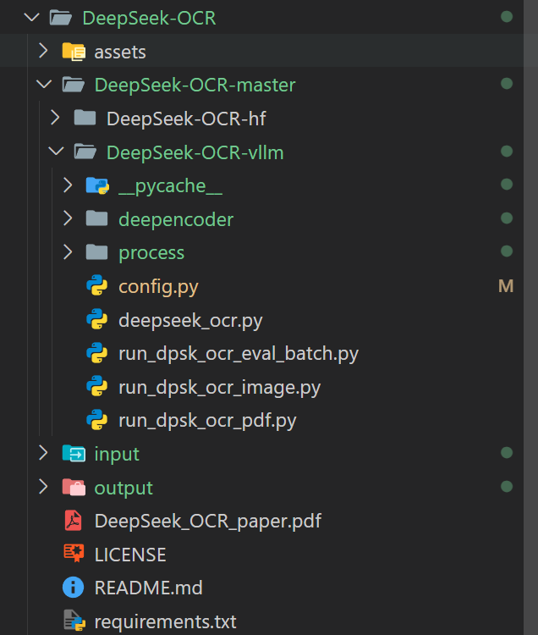Select the process folder label
This screenshot has width=538, height=635.
(x=151, y=252)
